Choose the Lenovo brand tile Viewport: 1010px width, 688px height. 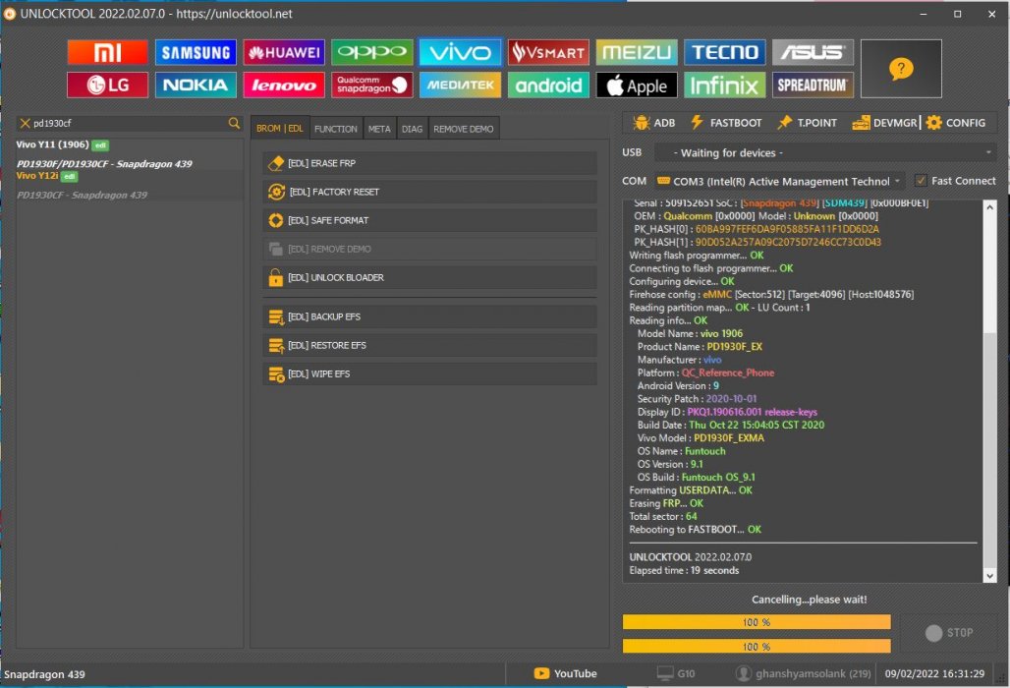(284, 86)
